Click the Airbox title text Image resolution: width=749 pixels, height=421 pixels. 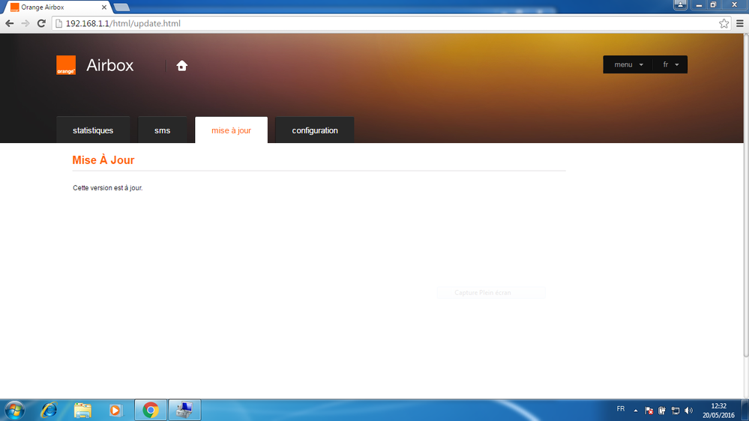tap(110, 65)
